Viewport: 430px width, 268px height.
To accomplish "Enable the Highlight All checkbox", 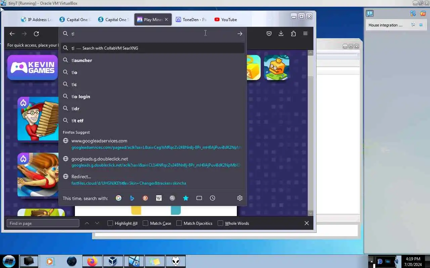I will click(110, 223).
